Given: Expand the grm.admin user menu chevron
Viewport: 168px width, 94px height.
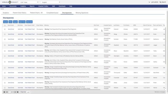Looking at the screenshot, I should (x=149, y=2).
